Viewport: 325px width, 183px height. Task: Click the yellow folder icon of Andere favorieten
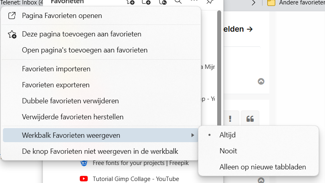(x=271, y=3)
